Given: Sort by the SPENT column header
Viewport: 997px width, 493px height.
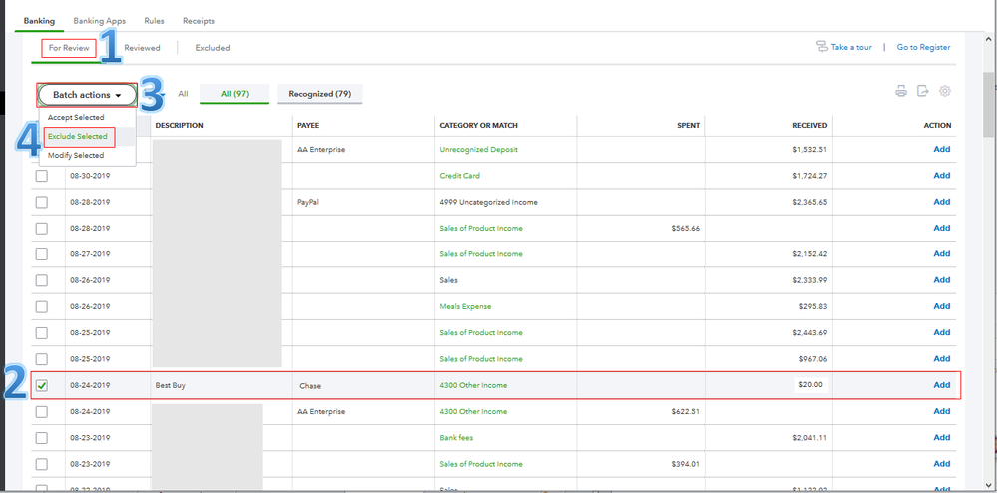Looking at the screenshot, I should click(689, 126).
